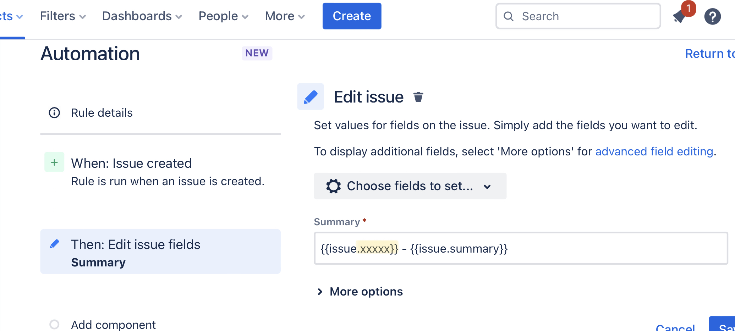Click the Cancel link
The height and width of the screenshot is (331, 735).
click(675, 327)
